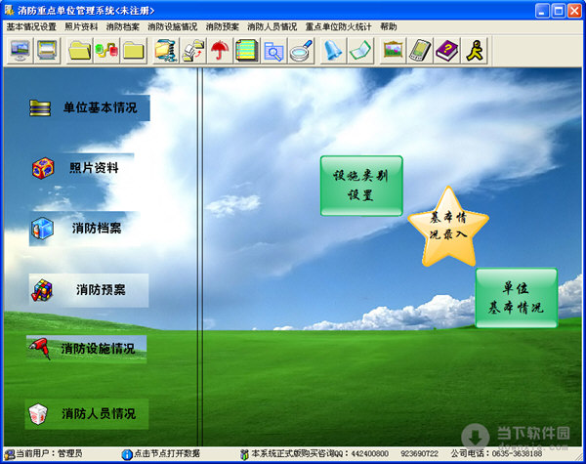Select 消防人员情况 in the left sidebar
The height and width of the screenshot is (464, 586).
point(87,413)
